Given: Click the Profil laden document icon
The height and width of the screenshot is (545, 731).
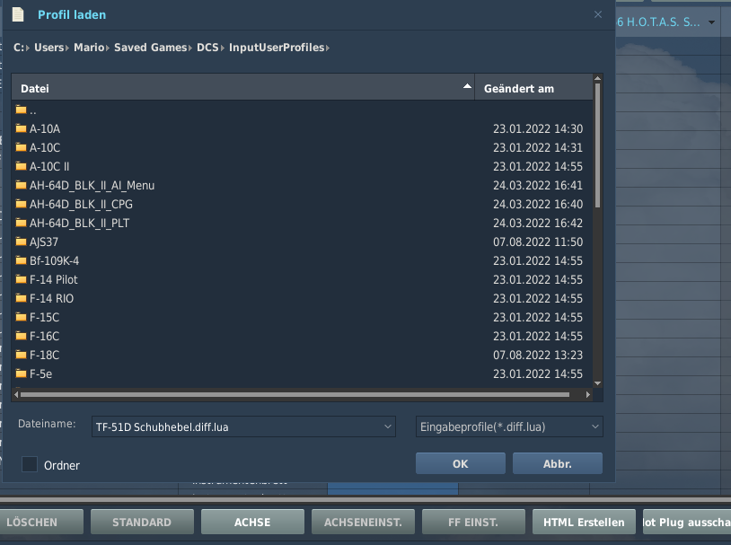Looking at the screenshot, I should point(18,14).
